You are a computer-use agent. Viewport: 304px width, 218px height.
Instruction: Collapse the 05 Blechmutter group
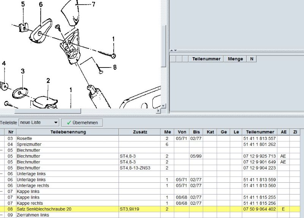2,150
